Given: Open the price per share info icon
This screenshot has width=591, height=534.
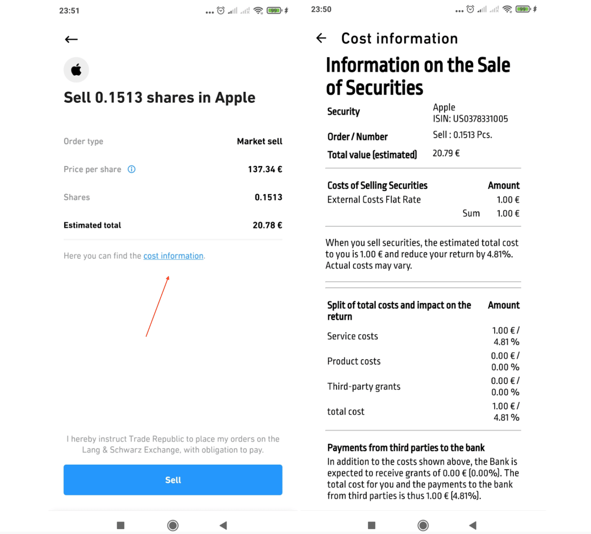Looking at the screenshot, I should pyautogui.click(x=132, y=169).
